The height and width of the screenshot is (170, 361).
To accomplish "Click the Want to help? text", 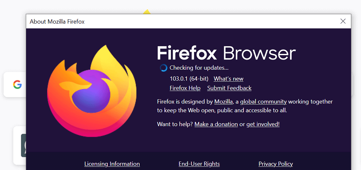I will point(175,124).
